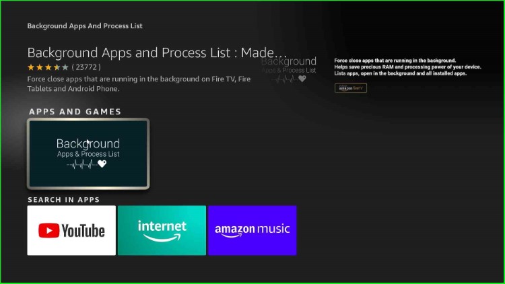This screenshot has height=284, width=505.
Task: Click 'Lists apps, open in the background' text
Action: 401,73
